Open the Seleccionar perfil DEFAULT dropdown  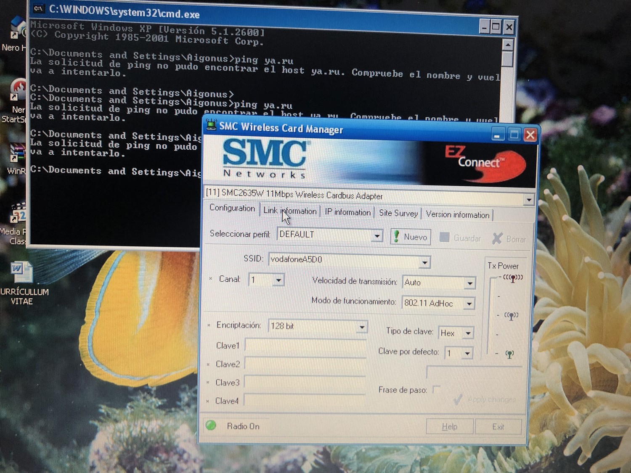[377, 236]
